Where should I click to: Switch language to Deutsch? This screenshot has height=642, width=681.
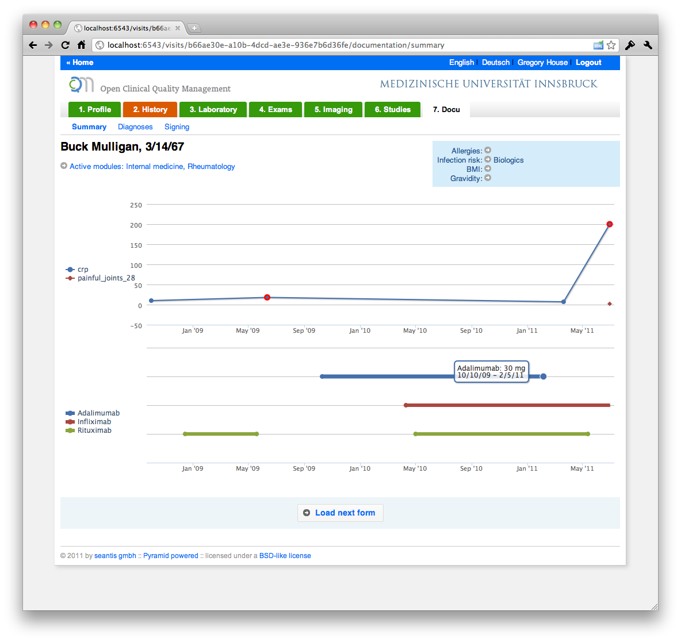[x=496, y=63]
